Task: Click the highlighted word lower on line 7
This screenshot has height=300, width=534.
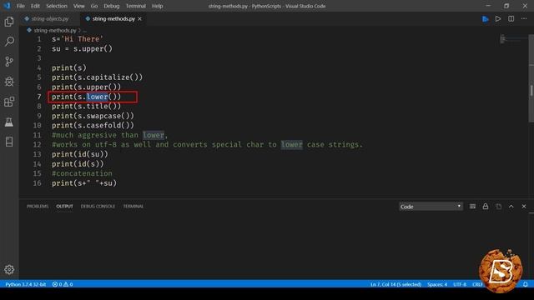Action: (x=97, y=97)
